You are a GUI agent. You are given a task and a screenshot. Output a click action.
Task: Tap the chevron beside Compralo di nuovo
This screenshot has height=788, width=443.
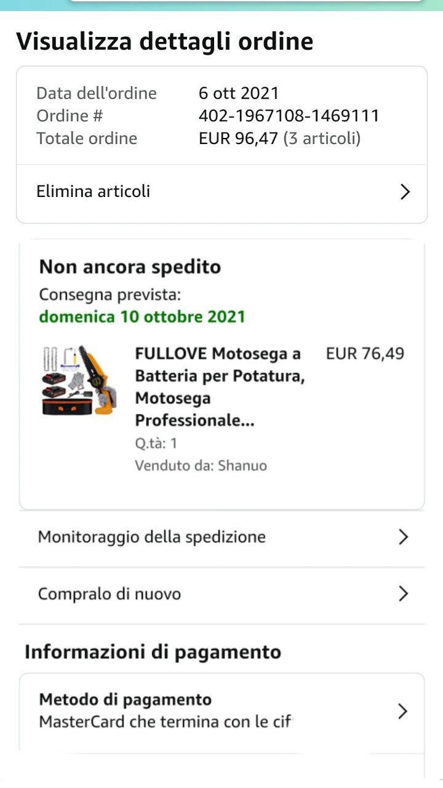tap(403, 593)
